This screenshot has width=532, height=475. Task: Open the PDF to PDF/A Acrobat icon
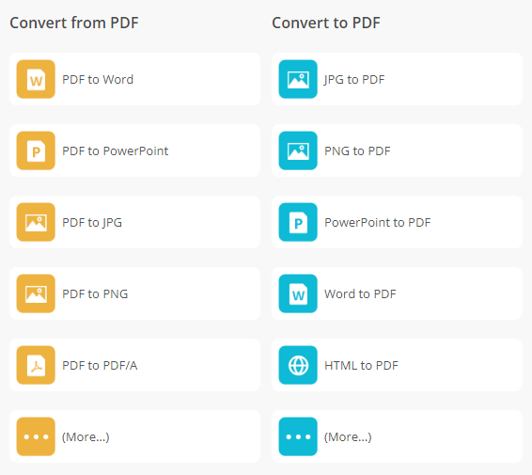tap(36, 365)
